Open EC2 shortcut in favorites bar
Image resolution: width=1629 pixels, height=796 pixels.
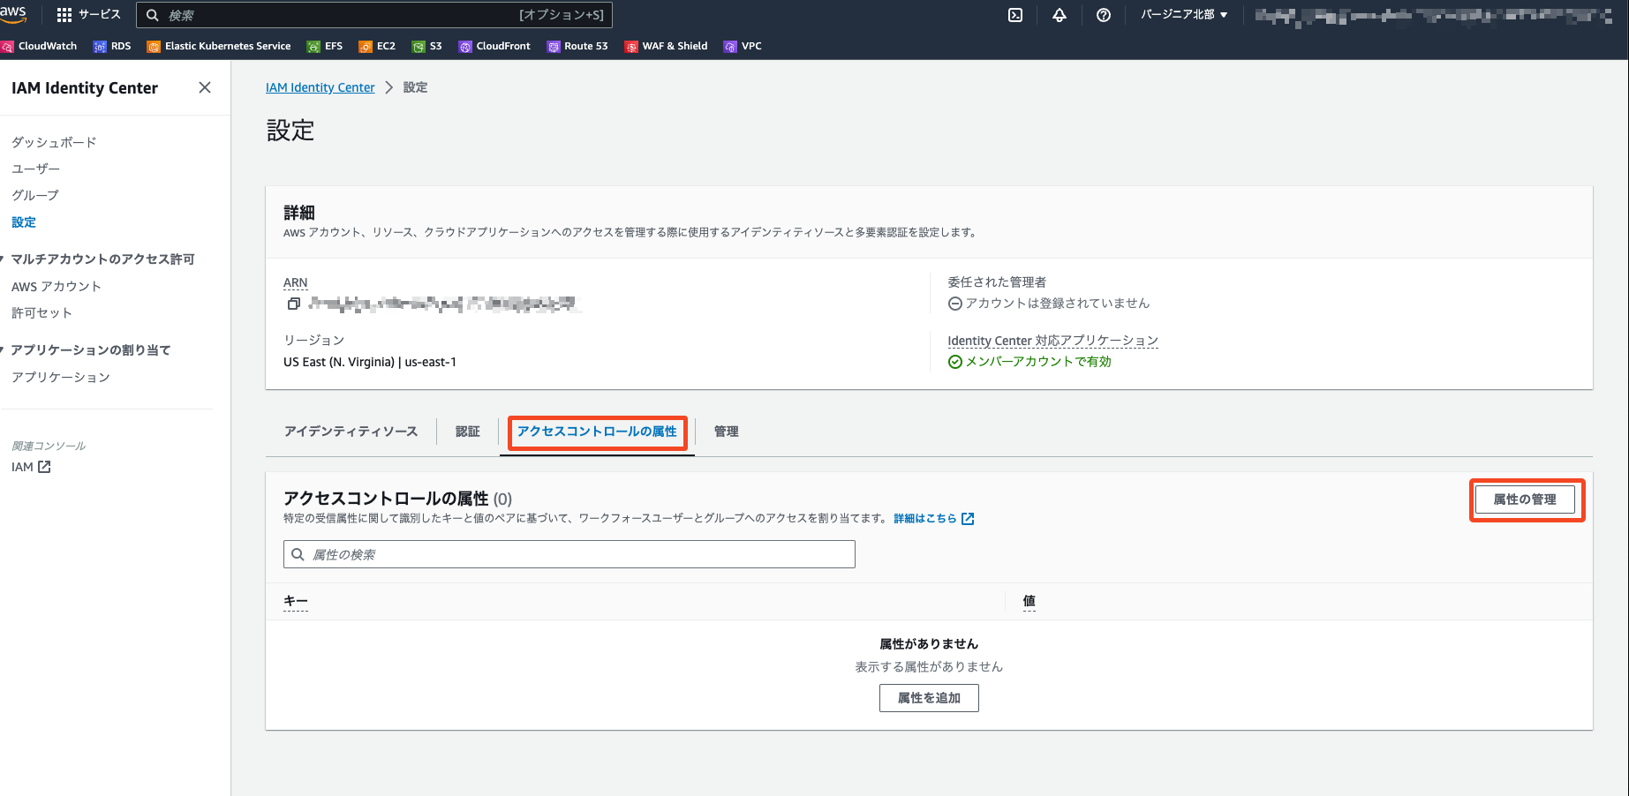pos(377,46)
